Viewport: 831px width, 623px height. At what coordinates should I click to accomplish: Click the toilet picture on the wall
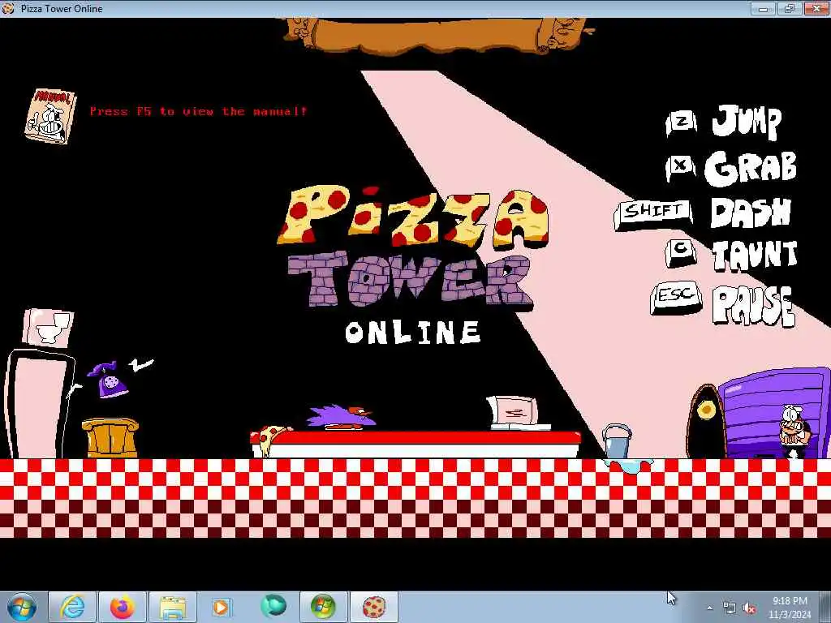point(48,328)
